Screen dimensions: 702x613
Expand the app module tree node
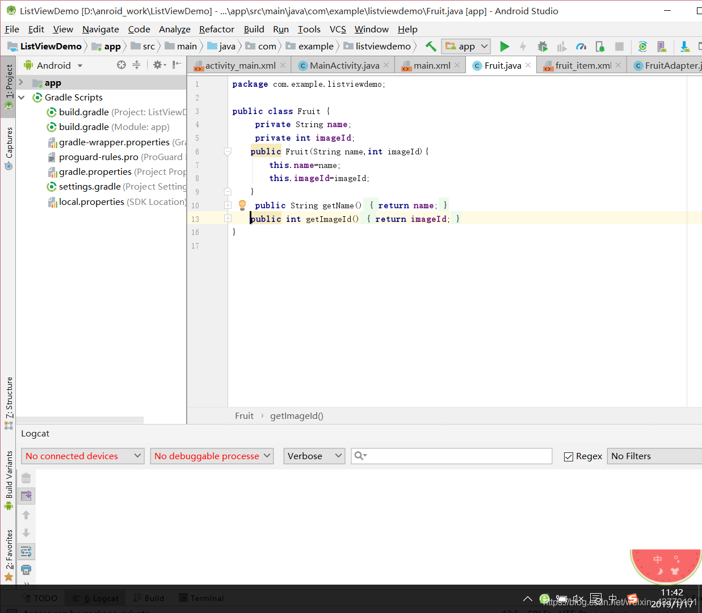[x=21, y=82]
